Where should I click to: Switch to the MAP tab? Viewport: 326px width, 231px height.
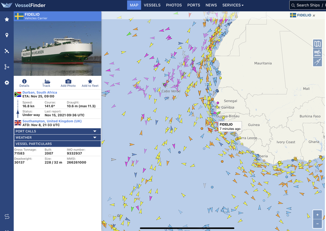pyautogui.click(x=134, y=5)
